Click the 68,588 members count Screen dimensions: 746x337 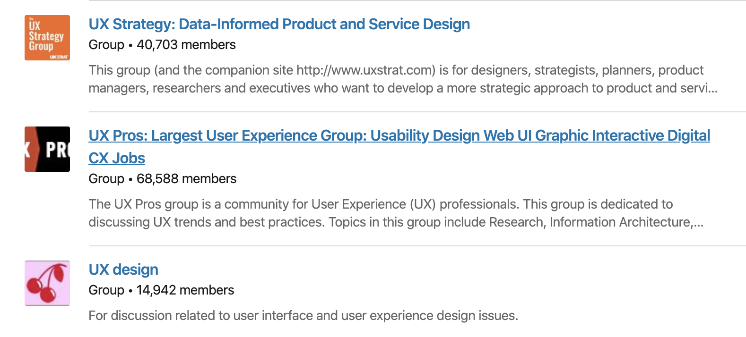tap(186, 179)
